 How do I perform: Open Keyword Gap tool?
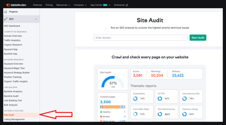point(11,49)
